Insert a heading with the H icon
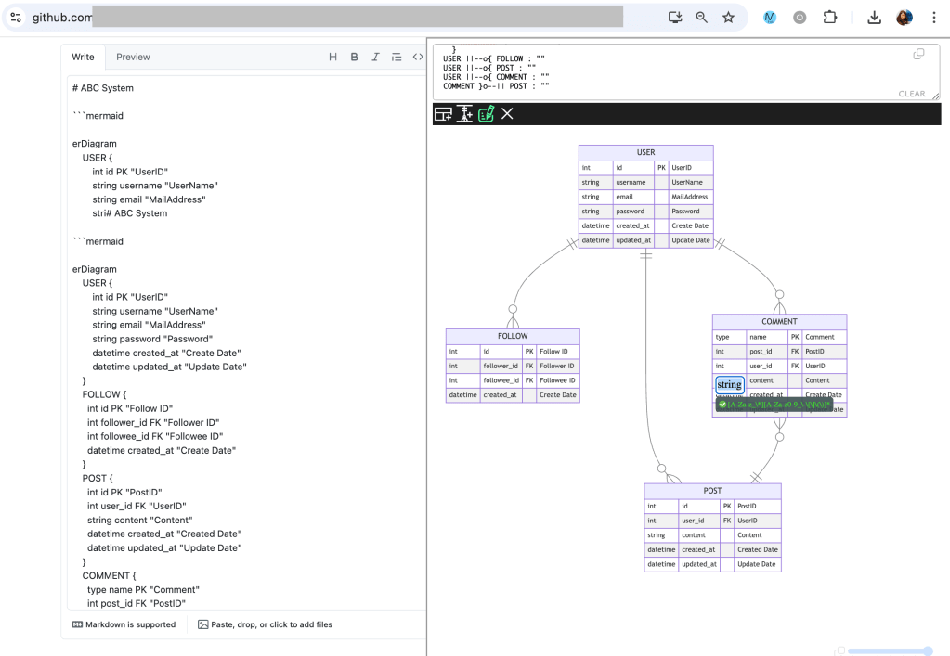 pos(333,58)
